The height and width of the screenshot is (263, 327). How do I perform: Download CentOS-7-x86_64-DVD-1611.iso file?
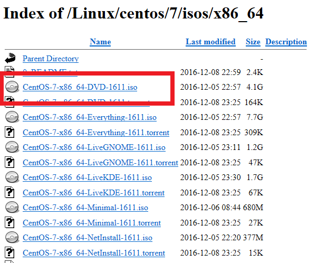click(x=80, y=87)
